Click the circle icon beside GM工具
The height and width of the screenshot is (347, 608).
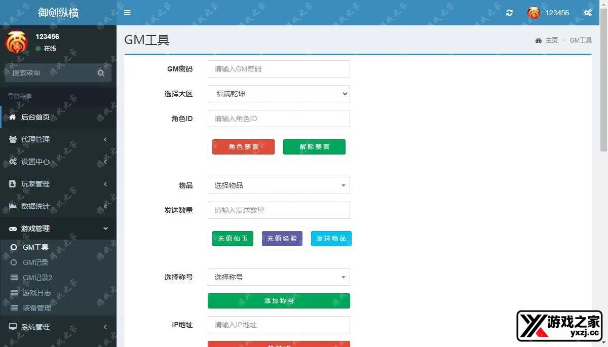click(14, 247)
